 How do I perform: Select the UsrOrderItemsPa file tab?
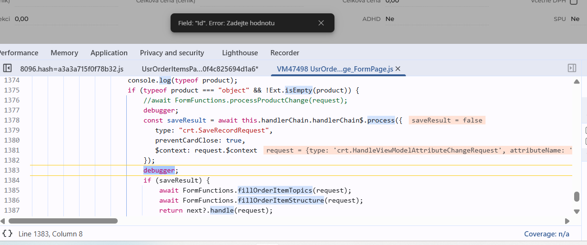[x=200, y=69]
